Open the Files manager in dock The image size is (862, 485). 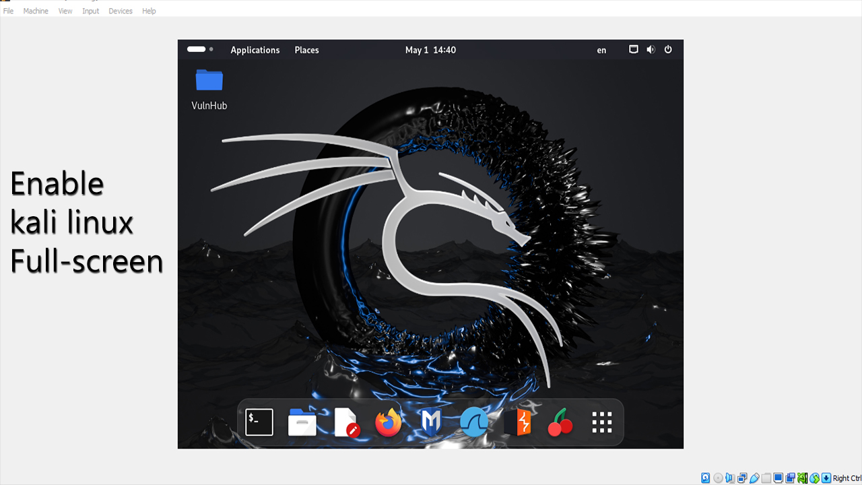(302, 422)
